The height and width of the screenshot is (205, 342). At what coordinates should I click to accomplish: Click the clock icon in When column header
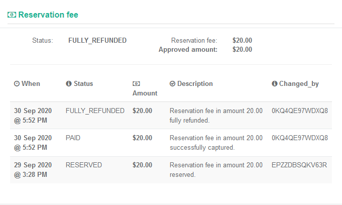(x=17, y=83)
